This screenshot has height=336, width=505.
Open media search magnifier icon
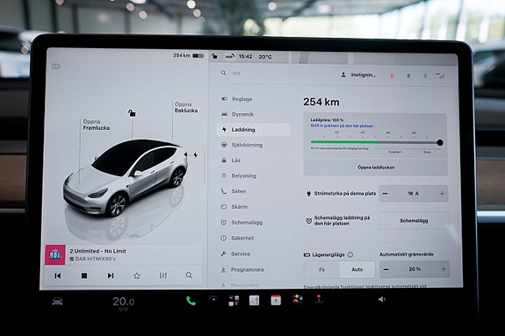click(190, 275)
